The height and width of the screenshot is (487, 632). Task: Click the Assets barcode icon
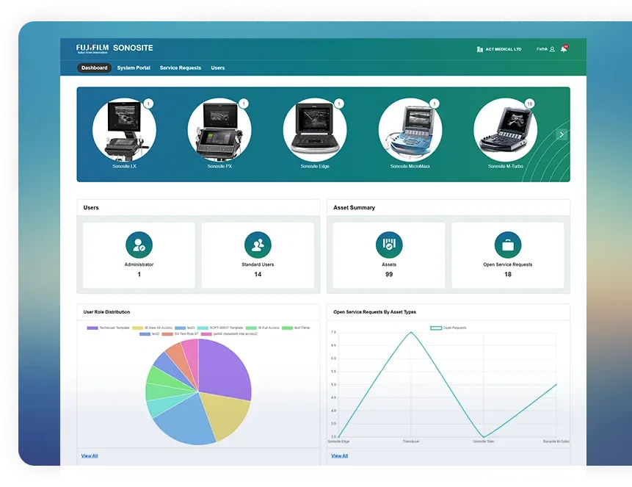click(x=389, y=245)
